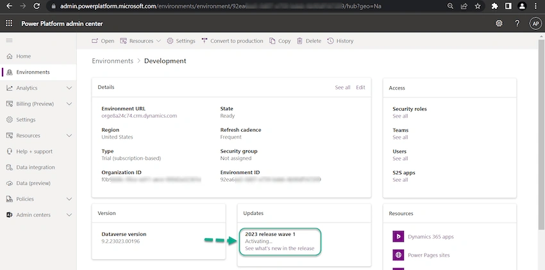Click the Dynamics 365 apps icon
Screen dimensions: 545x270
pos(398,237)
